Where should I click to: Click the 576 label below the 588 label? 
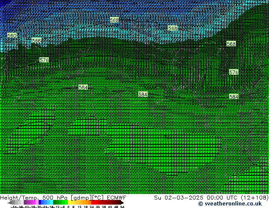click(x=234, y=72)
